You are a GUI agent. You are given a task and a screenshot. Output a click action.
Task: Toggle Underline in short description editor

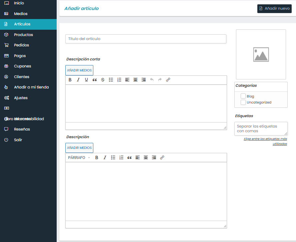coord(86,80)
